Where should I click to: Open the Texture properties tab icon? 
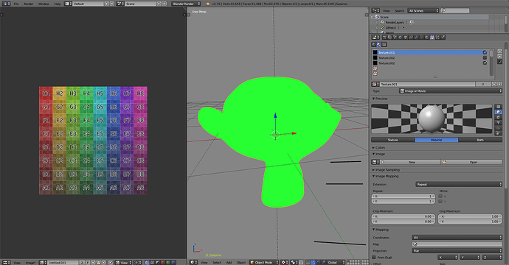pos(432,38)
